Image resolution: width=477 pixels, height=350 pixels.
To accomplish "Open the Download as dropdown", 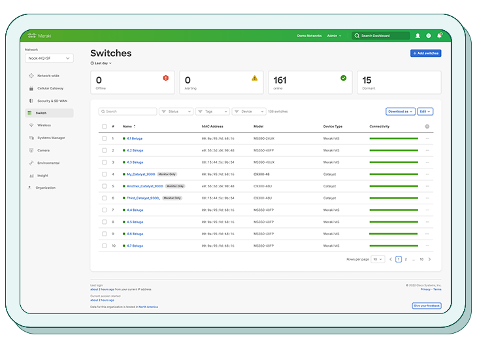I will coord(401,112).
